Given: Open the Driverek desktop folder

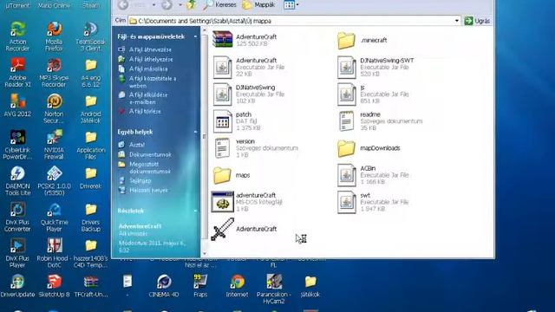Looking at the screenshot, I should coord(90,178).
